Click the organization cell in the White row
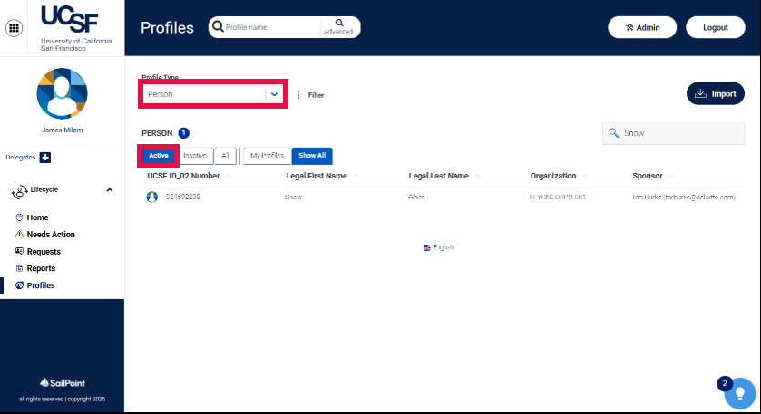Screen dimensions: 761x414 (x=557, y=197)
